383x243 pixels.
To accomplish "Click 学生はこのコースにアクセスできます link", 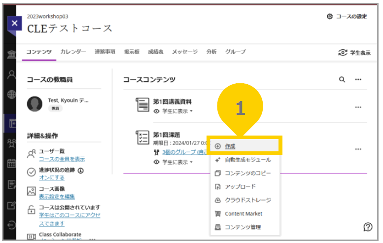I will pyautogui.click(x=70, y=219).
